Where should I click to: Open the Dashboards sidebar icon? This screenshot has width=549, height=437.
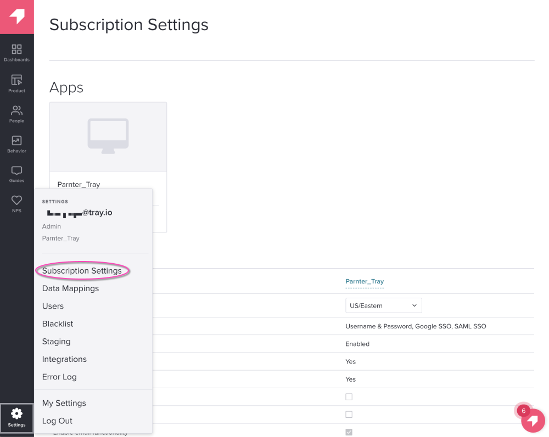(x=17, y=53)
